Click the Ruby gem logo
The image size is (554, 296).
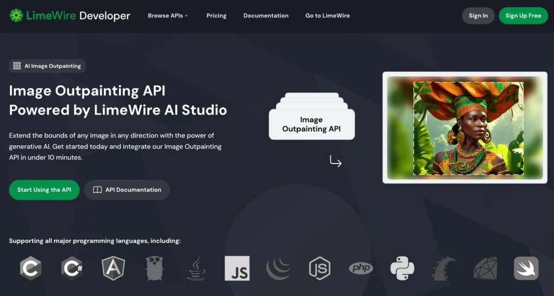[x=485, y=268]
